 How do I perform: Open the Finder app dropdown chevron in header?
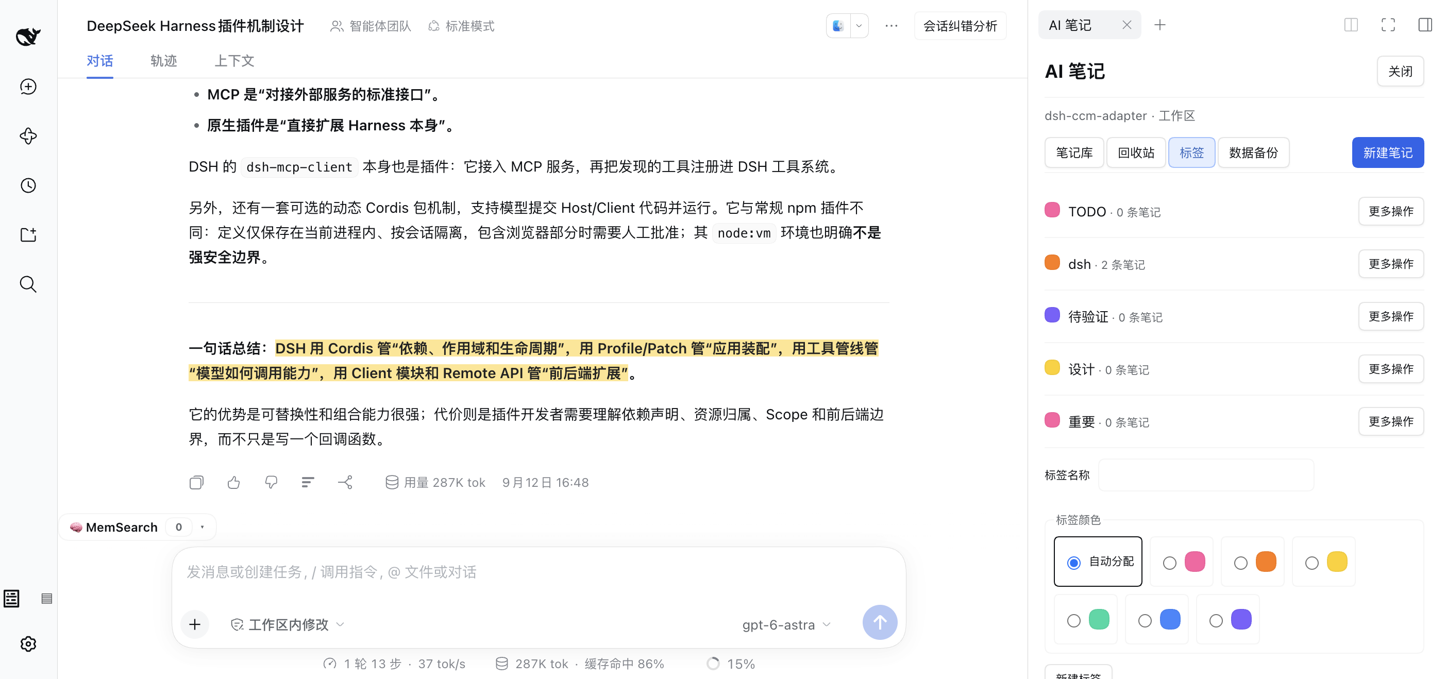[x=859, y=26]
